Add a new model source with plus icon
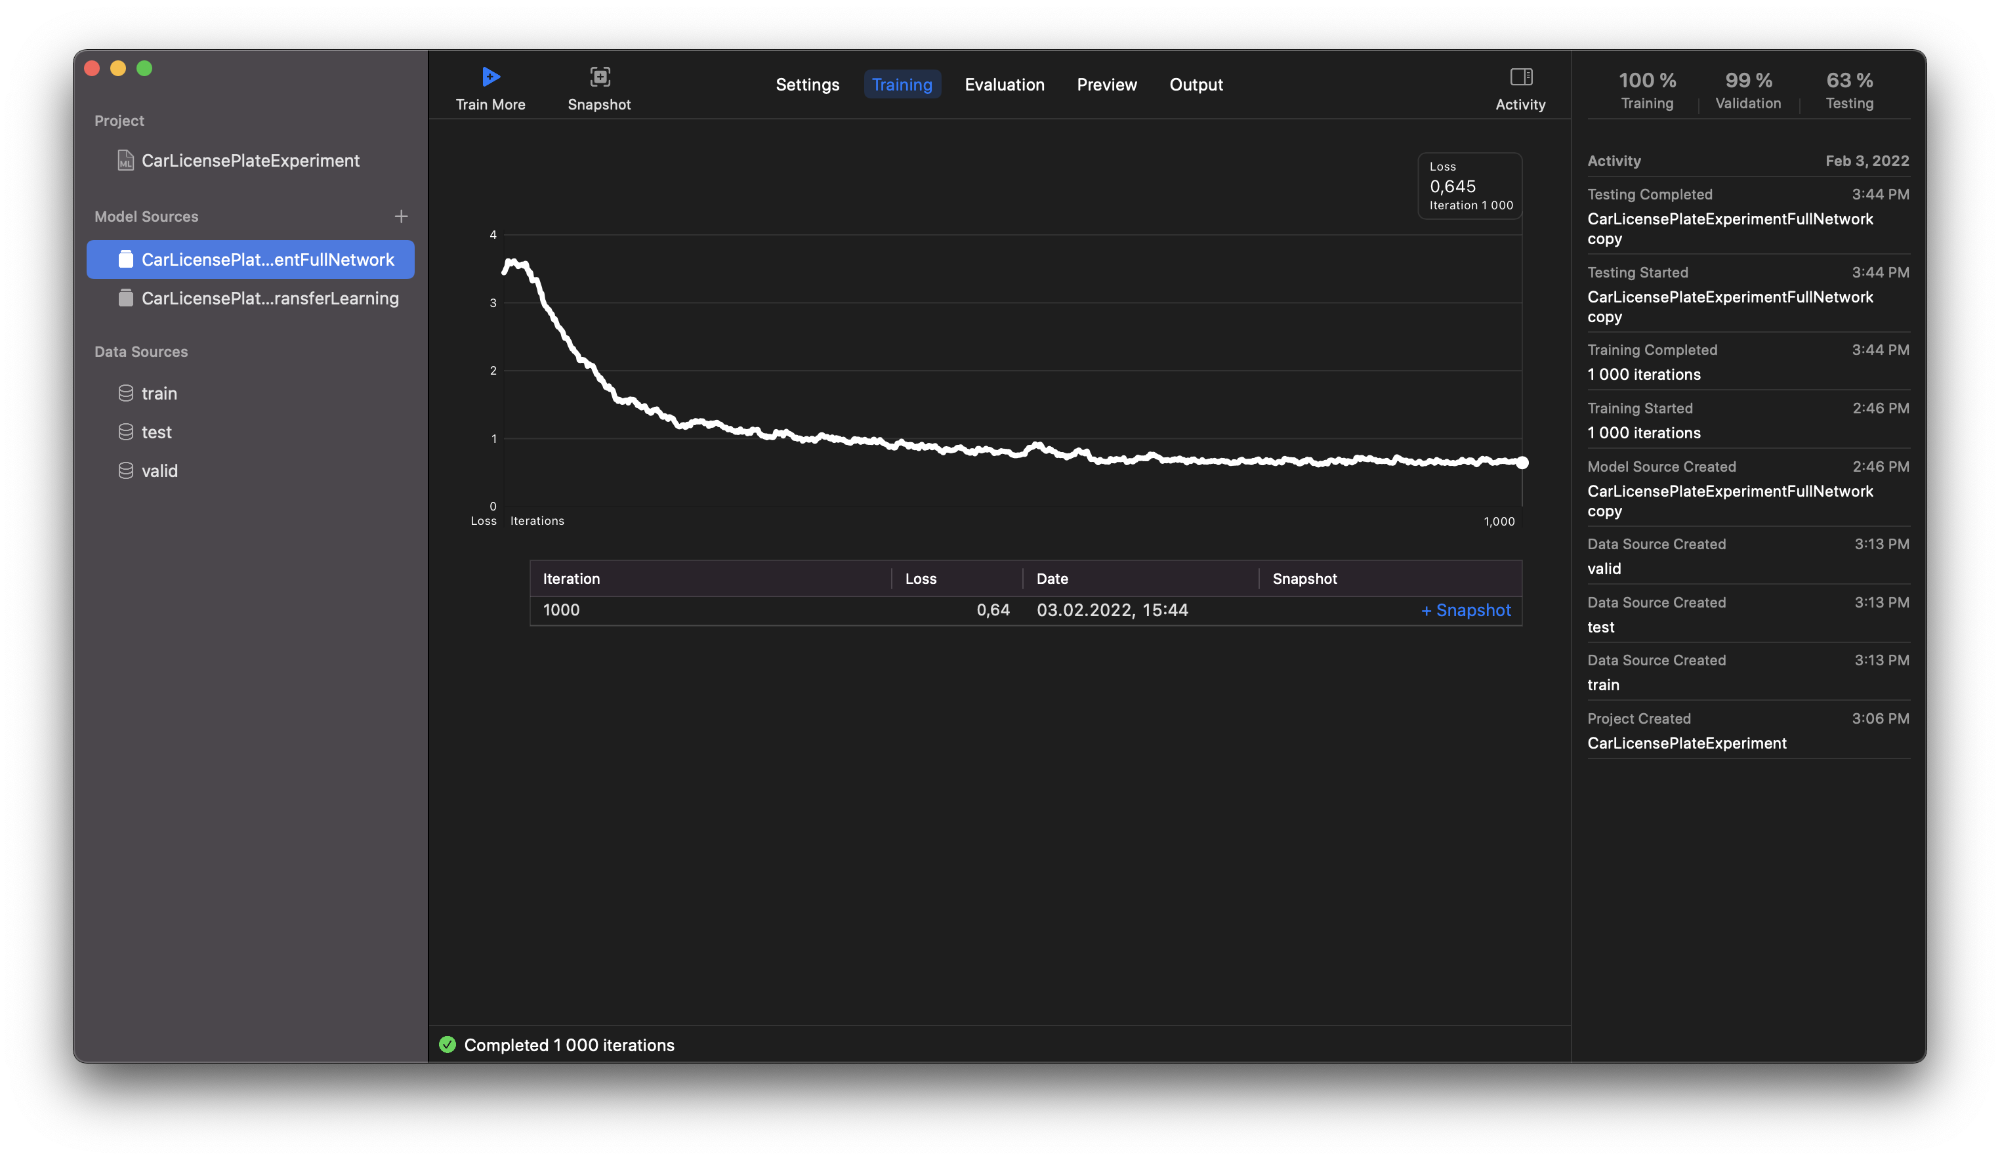The height and width of the screenshot is (1160, 2000). (x=401, y=217)
